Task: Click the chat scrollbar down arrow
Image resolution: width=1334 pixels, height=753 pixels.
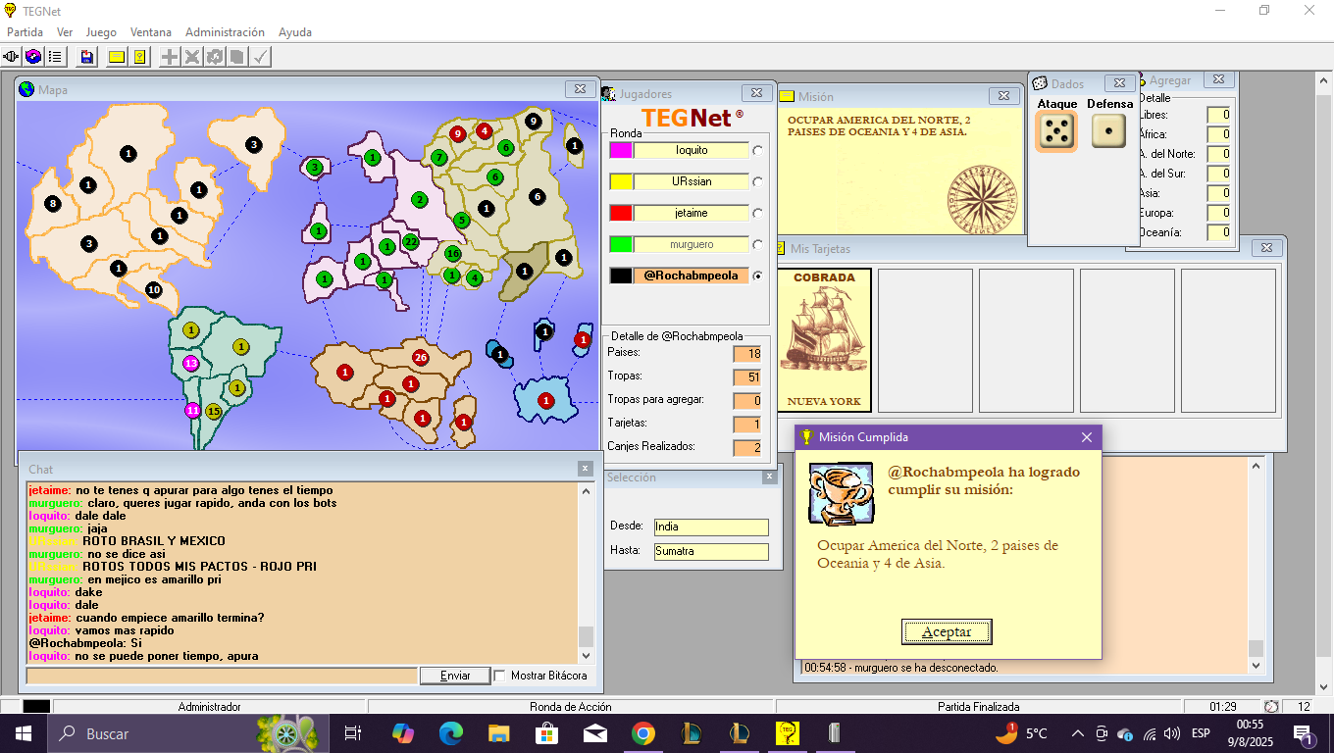Action: tap(587, 655)
